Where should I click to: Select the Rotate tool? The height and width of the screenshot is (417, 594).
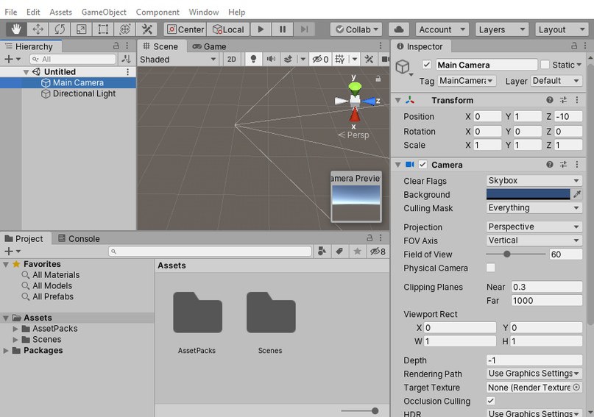point(60,29)
